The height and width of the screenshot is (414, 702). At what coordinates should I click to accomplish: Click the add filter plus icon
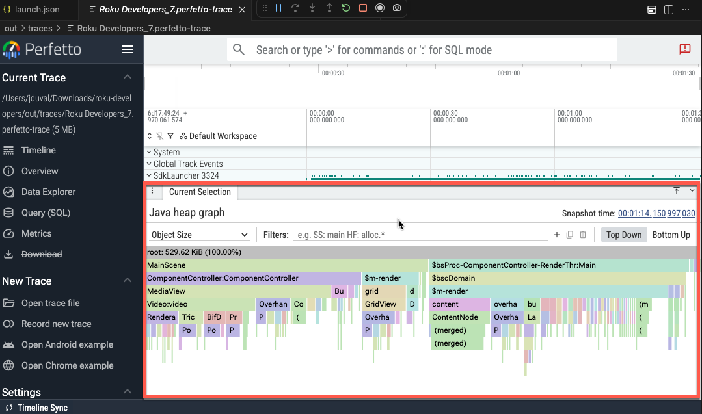556,235
